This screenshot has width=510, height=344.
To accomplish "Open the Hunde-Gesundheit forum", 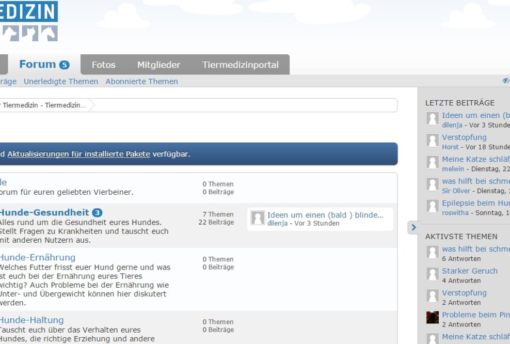I will (44, 212).
